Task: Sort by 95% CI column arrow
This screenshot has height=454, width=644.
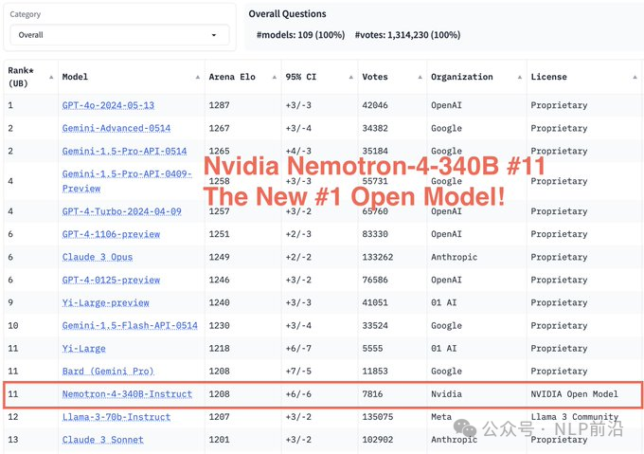Action: (x=351, y=77)
